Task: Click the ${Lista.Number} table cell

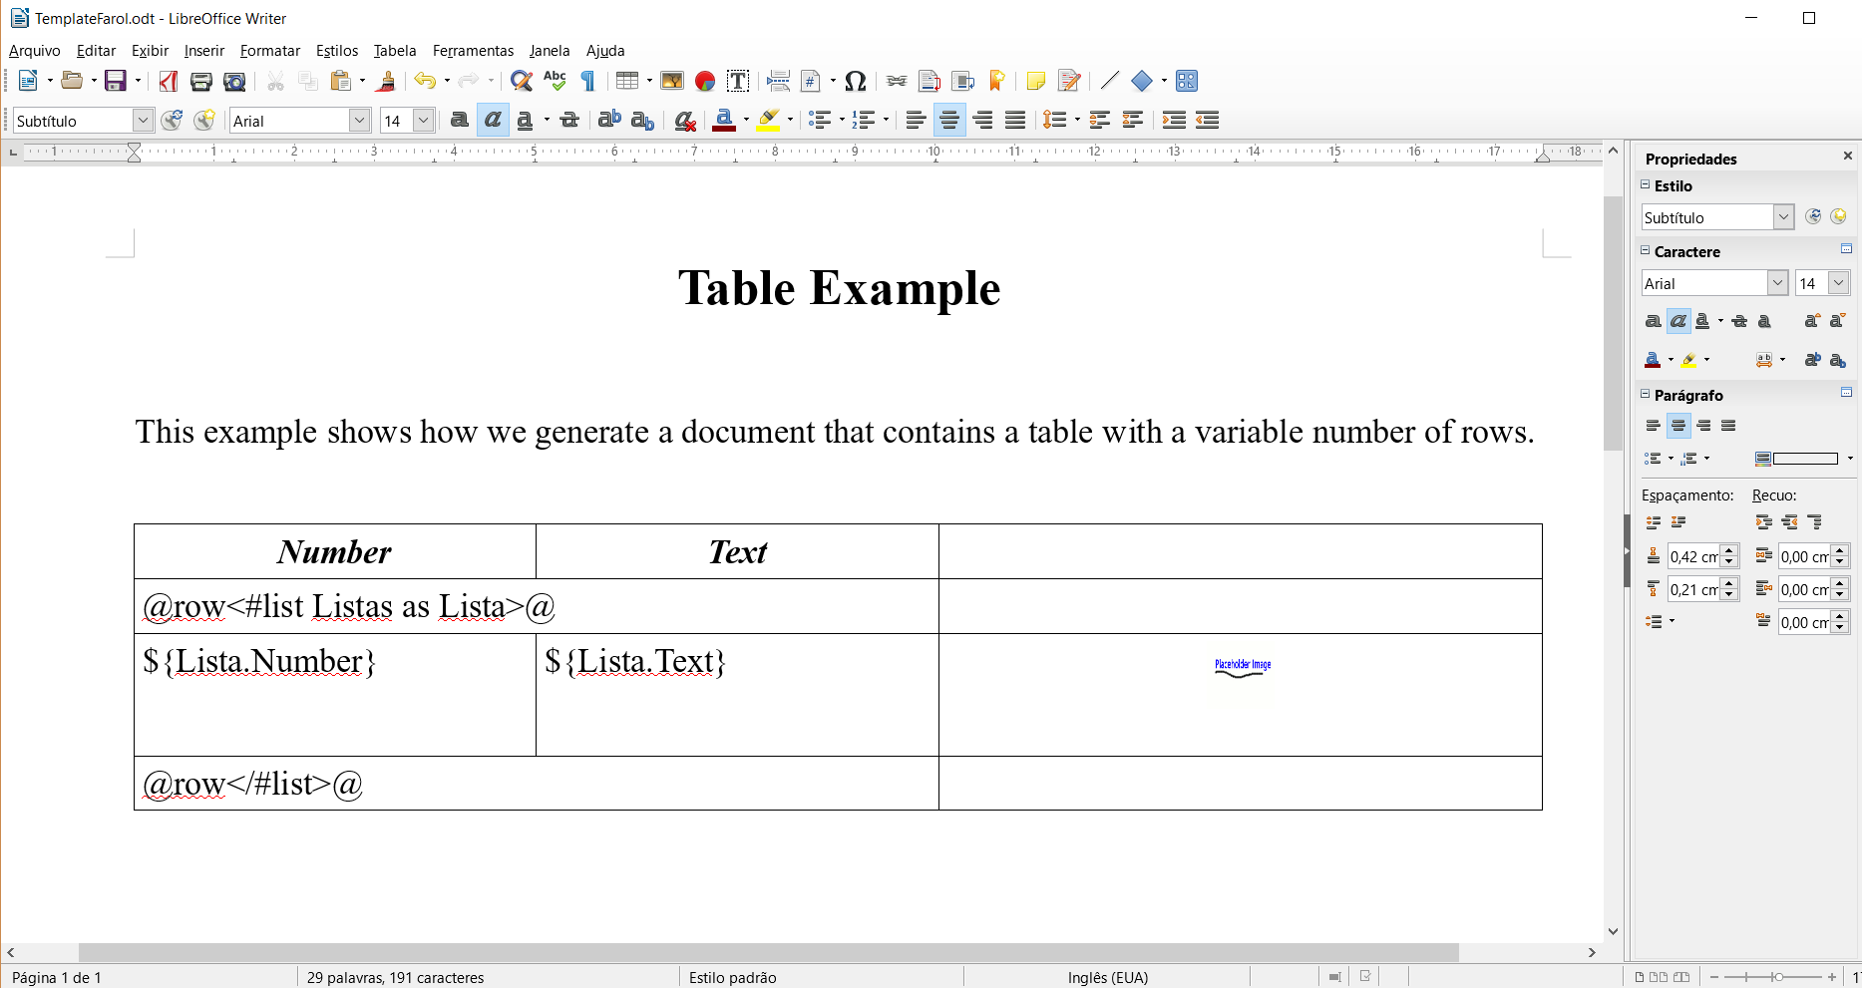Action: click(x=334, y=694)
